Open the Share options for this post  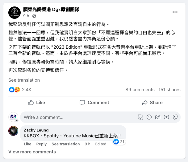point(152,103)
